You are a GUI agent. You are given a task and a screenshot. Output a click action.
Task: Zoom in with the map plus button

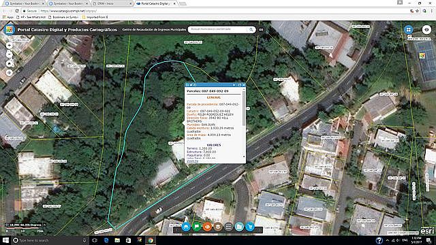tap(9, 46)
